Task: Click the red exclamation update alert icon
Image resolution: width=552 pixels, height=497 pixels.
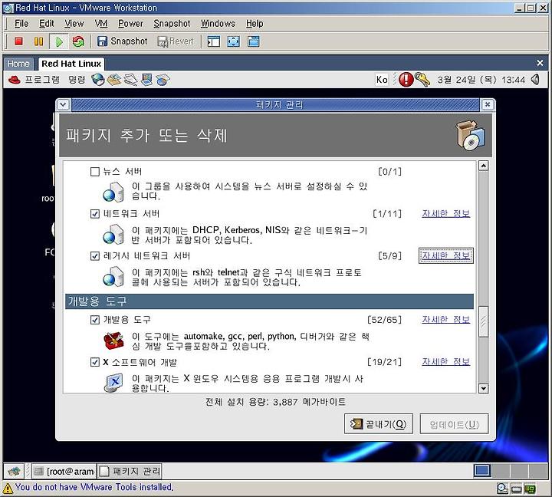Action: coord(406,79)
